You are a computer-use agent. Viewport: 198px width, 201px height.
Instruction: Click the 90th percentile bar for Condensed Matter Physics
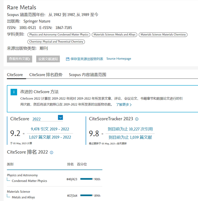click(87, 179)
